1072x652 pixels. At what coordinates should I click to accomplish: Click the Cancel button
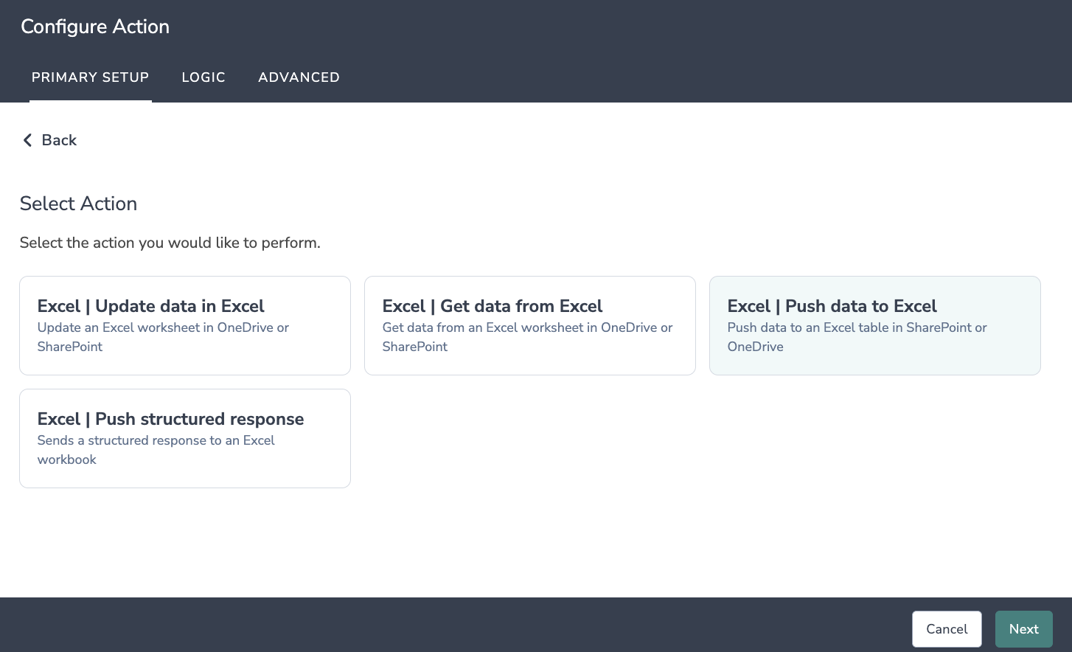coord(946,629)
